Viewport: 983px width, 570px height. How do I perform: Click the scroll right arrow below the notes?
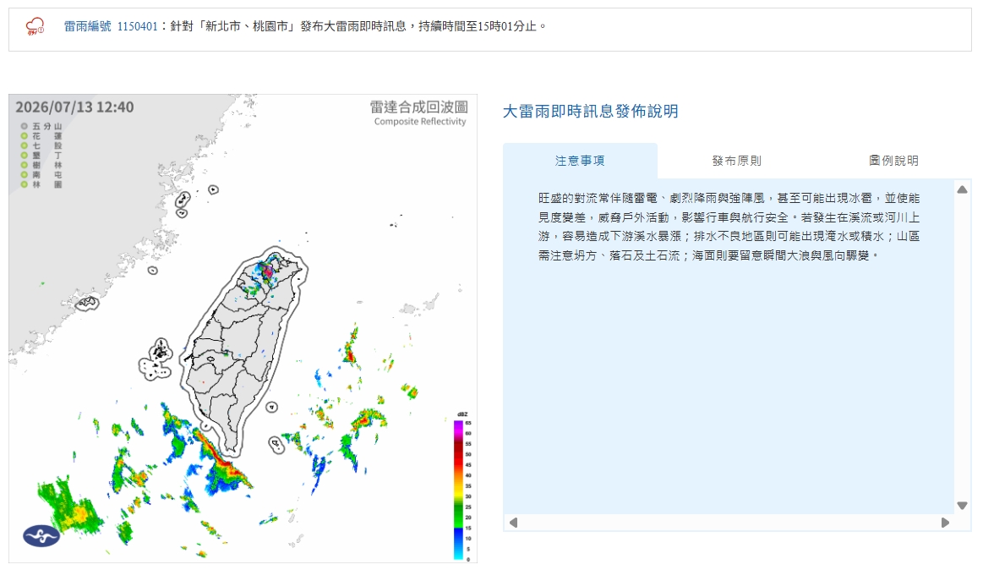(x=945, y=523)
